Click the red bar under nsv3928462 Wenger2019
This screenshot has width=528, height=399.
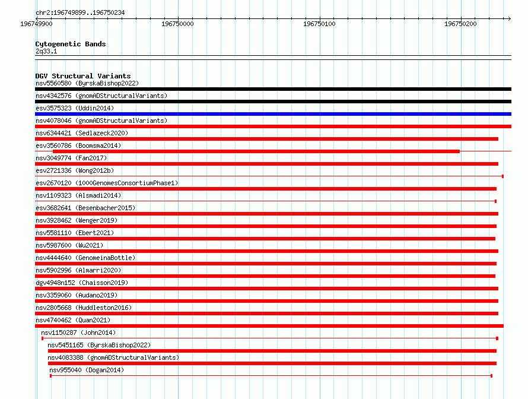pyautogui.click(x=266, y=226)
